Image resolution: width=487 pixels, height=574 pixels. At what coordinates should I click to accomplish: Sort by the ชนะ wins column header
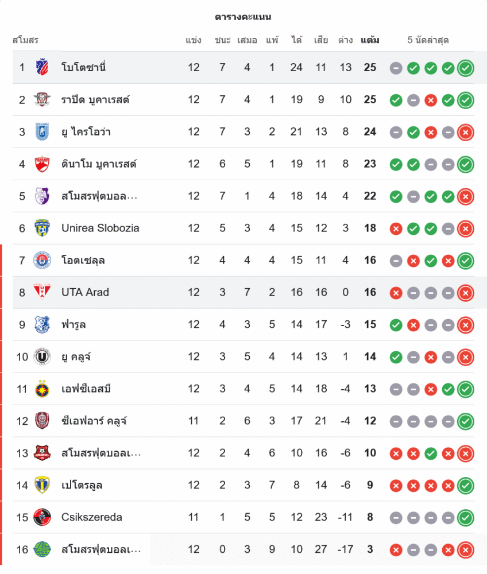(x=222, y=40)
